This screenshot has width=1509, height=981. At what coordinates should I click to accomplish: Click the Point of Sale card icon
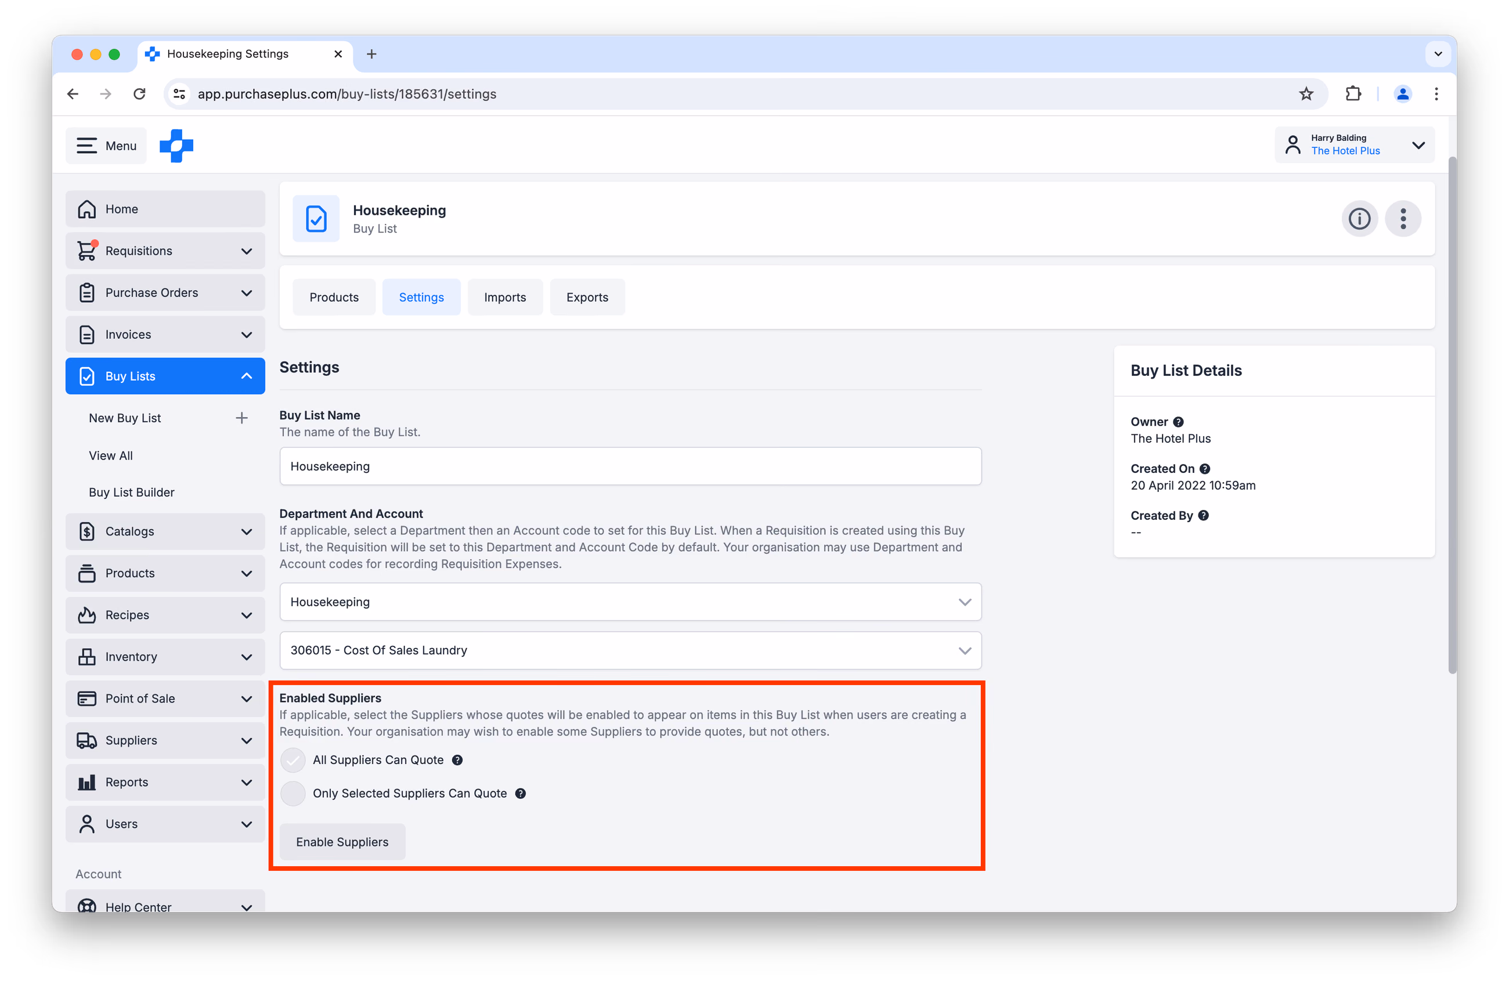click(x=87, y=698)
